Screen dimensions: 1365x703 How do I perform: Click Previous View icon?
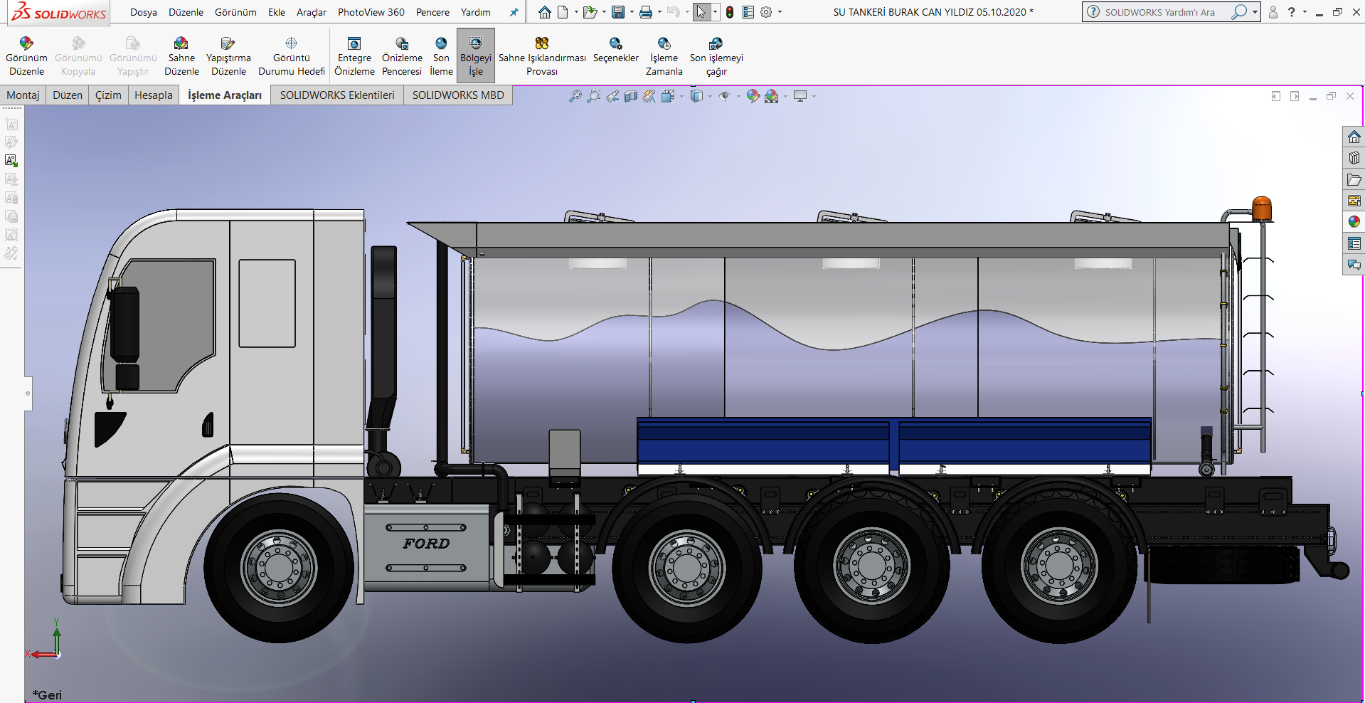point(612,96)
